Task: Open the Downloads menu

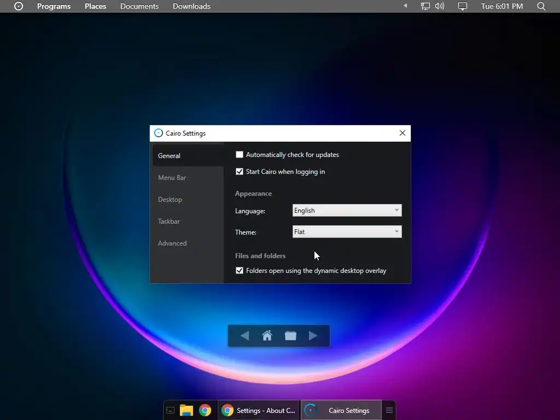Action: pos(191,6)
